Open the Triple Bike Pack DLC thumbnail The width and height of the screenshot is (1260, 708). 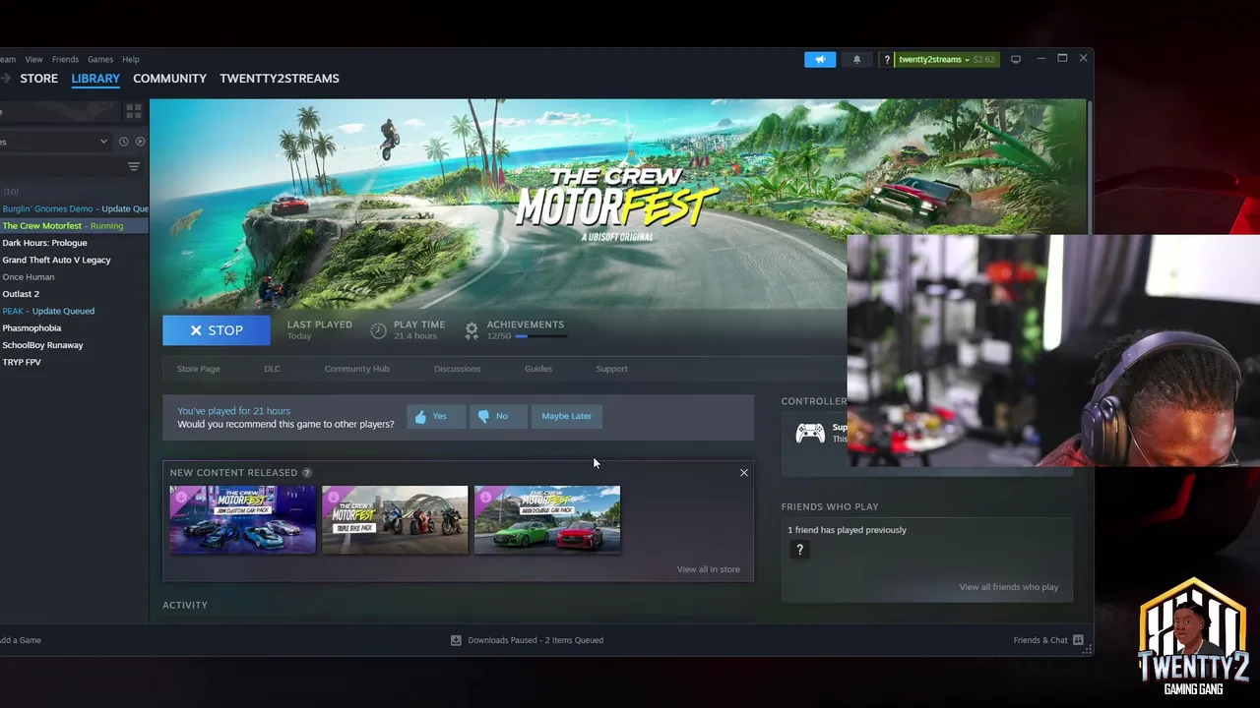click(x=395, y=519)
